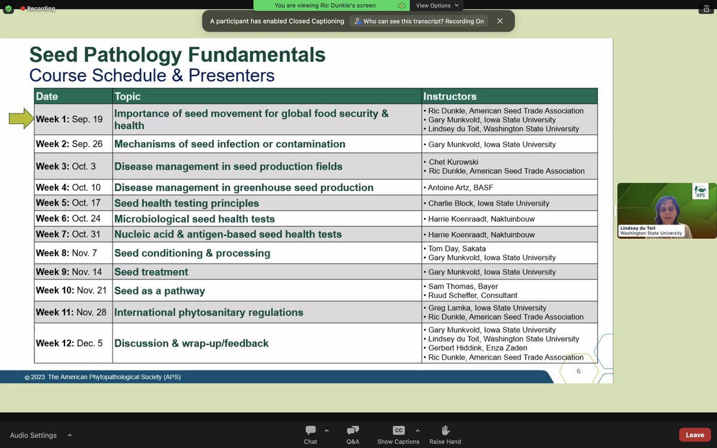The height and width of the screenshot is (448, 717).
Task: Dismiss the Closed Captioning notification
Action: pos(500,21)
